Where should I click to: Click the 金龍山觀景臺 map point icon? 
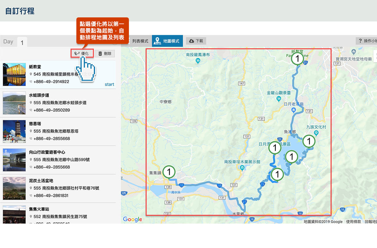pos(279,99)
